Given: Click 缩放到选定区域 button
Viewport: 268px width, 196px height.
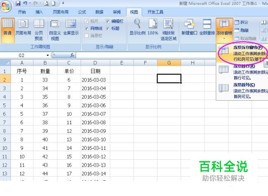Looking at the screenshot, I should [168, 30].
